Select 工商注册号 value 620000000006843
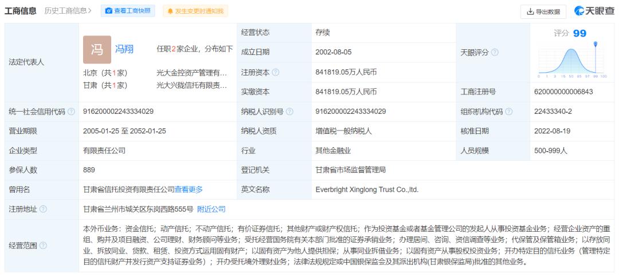 [563, 92]
